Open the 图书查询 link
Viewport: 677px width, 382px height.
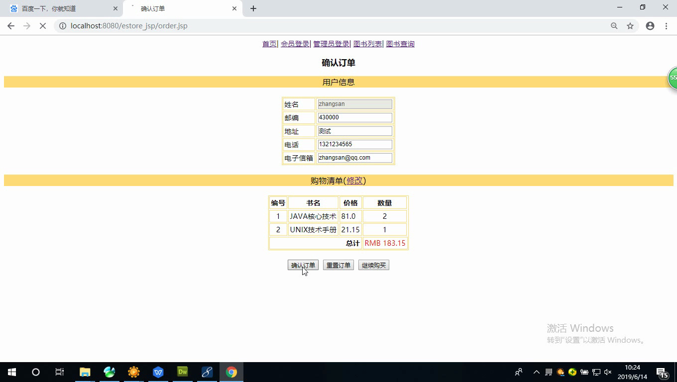point(400,44)
